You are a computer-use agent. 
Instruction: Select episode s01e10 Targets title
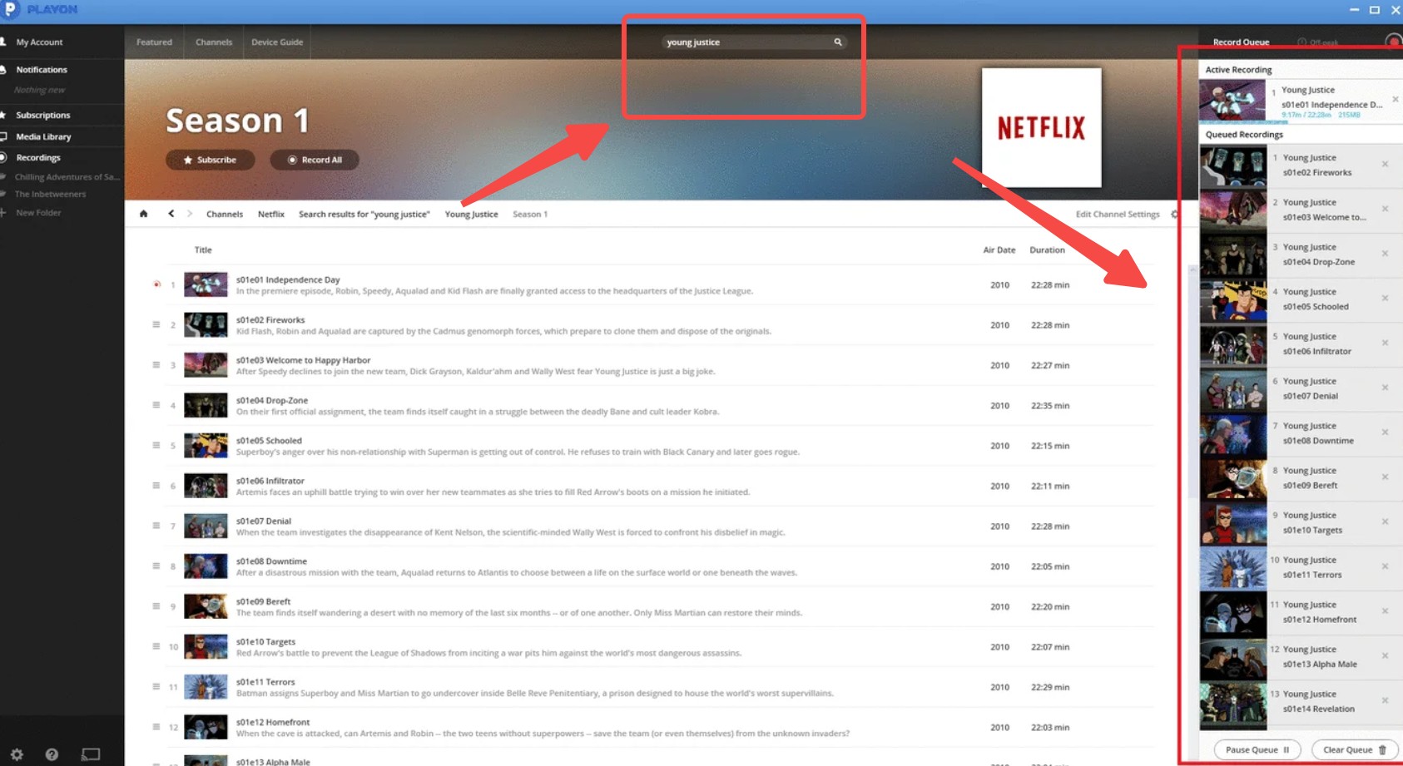click(265, 641)
